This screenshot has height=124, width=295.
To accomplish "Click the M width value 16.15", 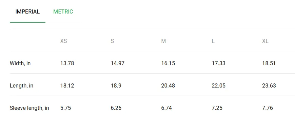I will [x=168, y=64].
